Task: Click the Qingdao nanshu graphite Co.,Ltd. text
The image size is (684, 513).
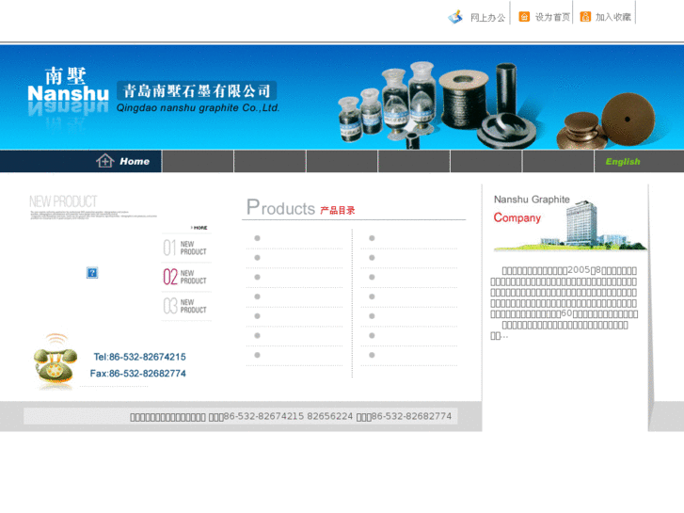Action: [x=198, y=108]
